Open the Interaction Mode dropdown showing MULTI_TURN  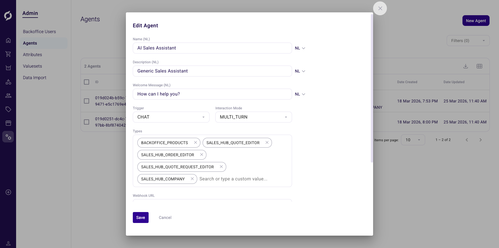pyautogui.click(x=254, y=117)
